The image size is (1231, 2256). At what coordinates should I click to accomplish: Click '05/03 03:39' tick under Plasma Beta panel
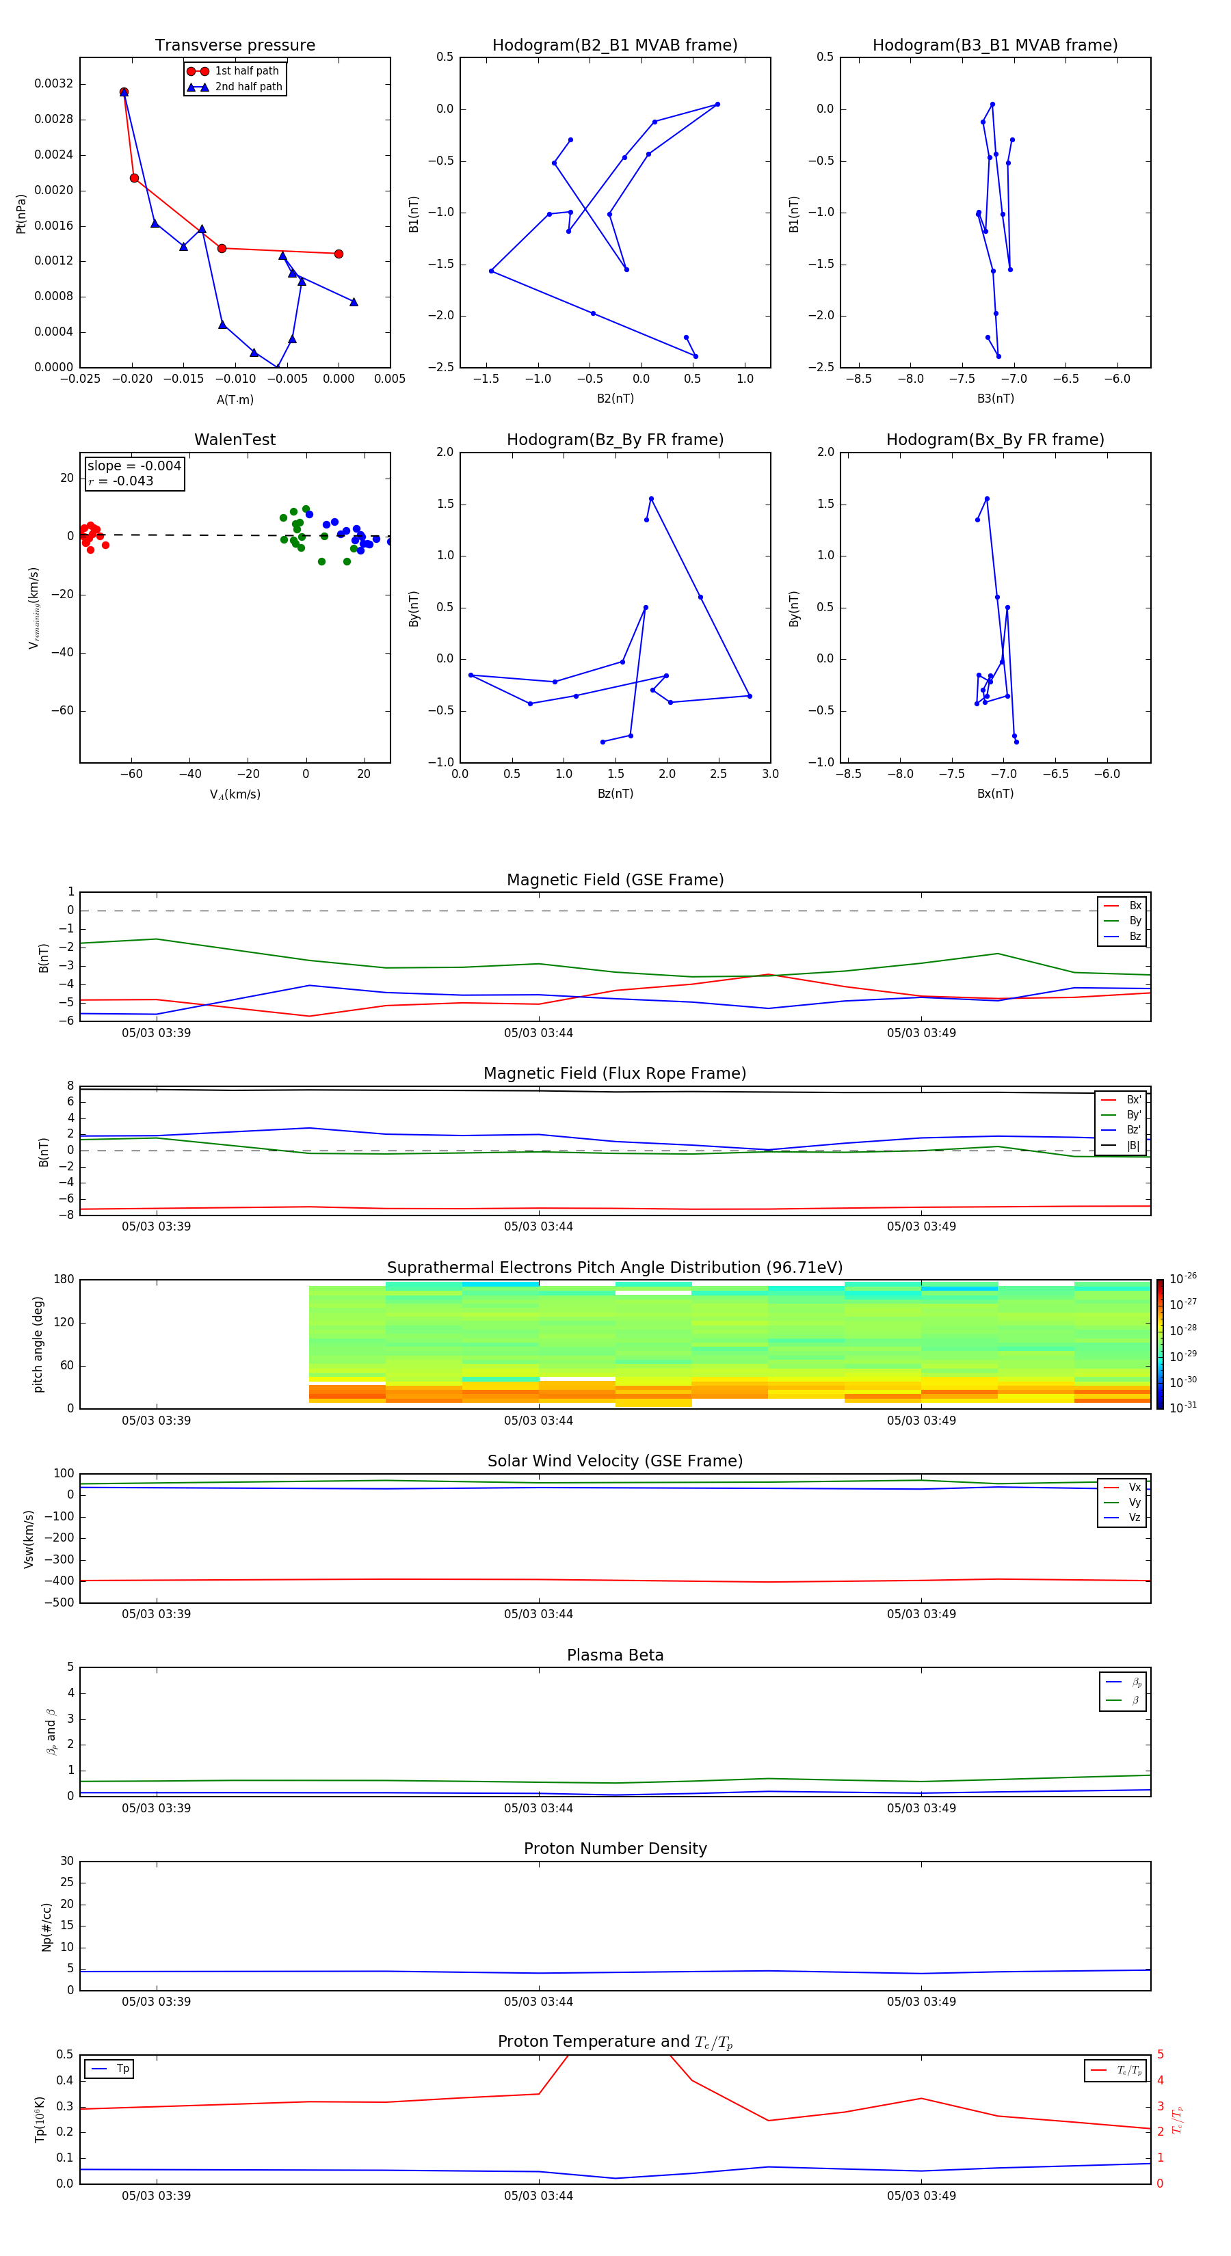(x=156, y=1808)
